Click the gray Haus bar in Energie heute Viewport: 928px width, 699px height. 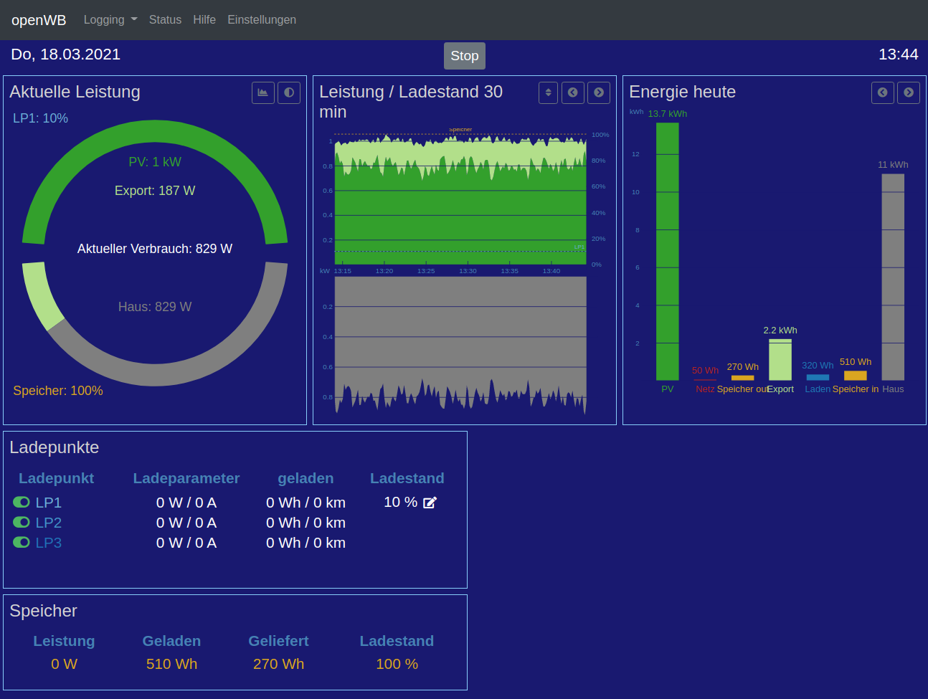(893, 277)
